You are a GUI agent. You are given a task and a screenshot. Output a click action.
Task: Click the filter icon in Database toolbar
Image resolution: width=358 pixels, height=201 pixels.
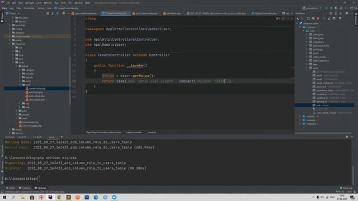pos(340,18)
